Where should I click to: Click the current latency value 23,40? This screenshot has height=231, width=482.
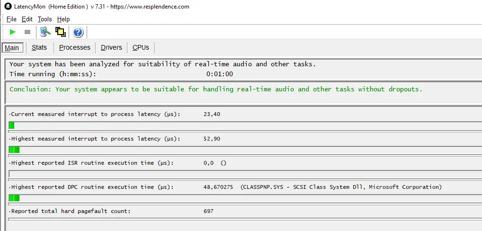pos(212,114)
